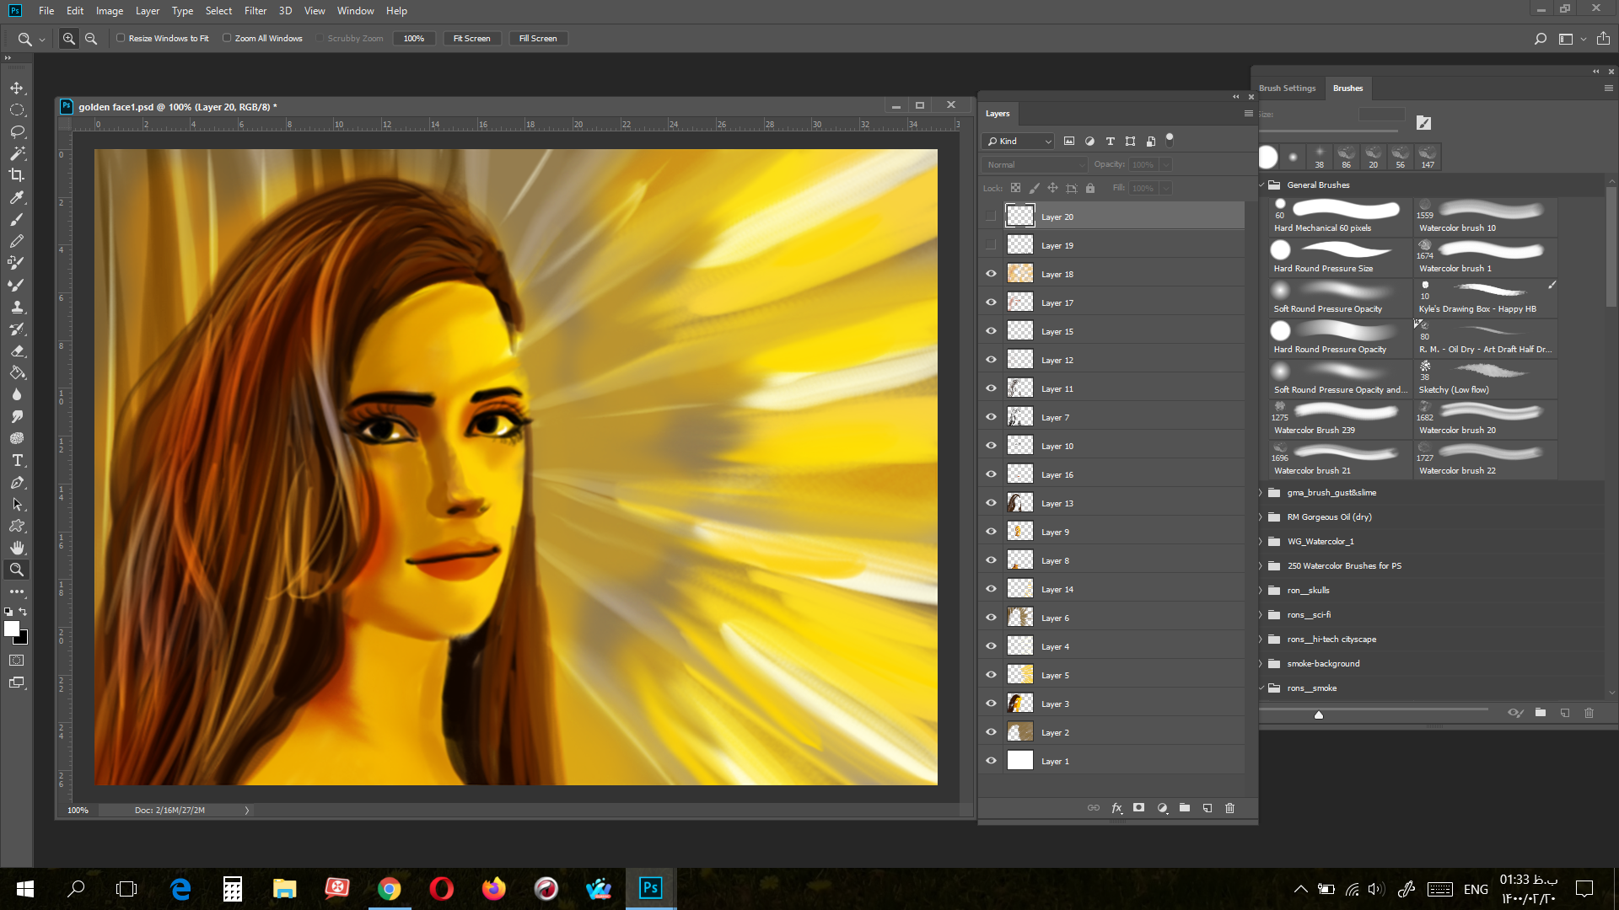
Task: Expand 250 Watercolor Brushes for PS folder
Action: point(1262,566)
